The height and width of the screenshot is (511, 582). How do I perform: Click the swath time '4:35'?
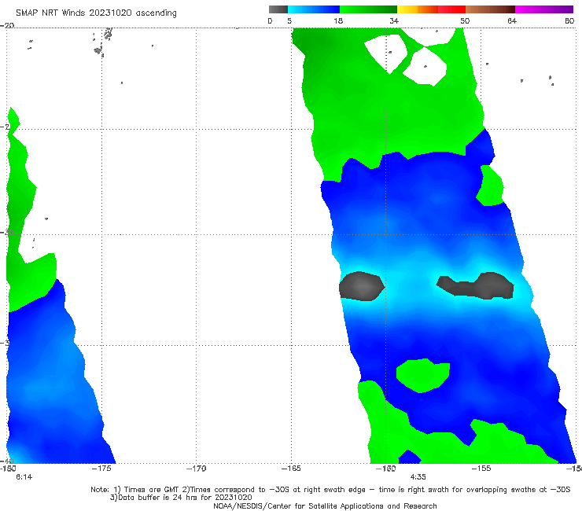[418, 477]
